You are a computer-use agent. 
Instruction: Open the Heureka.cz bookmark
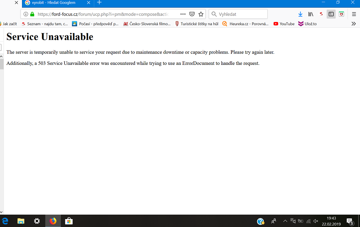click(x=245, y=24)
